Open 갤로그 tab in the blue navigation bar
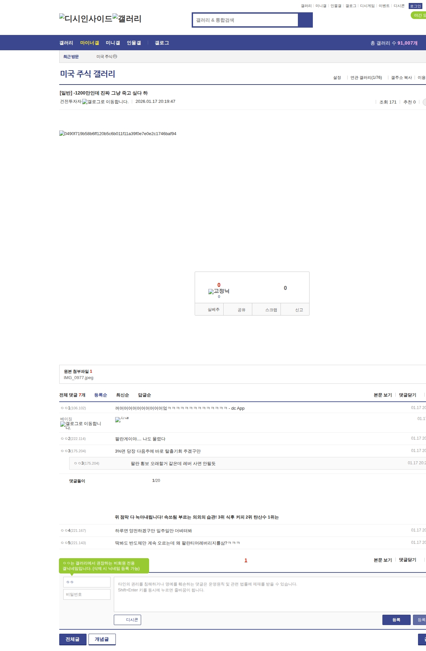426x651 pixels. tap(162, 43)
